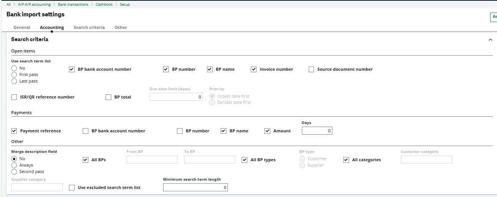Select the Other tab
497x197 pixels.
pos(121,27)
